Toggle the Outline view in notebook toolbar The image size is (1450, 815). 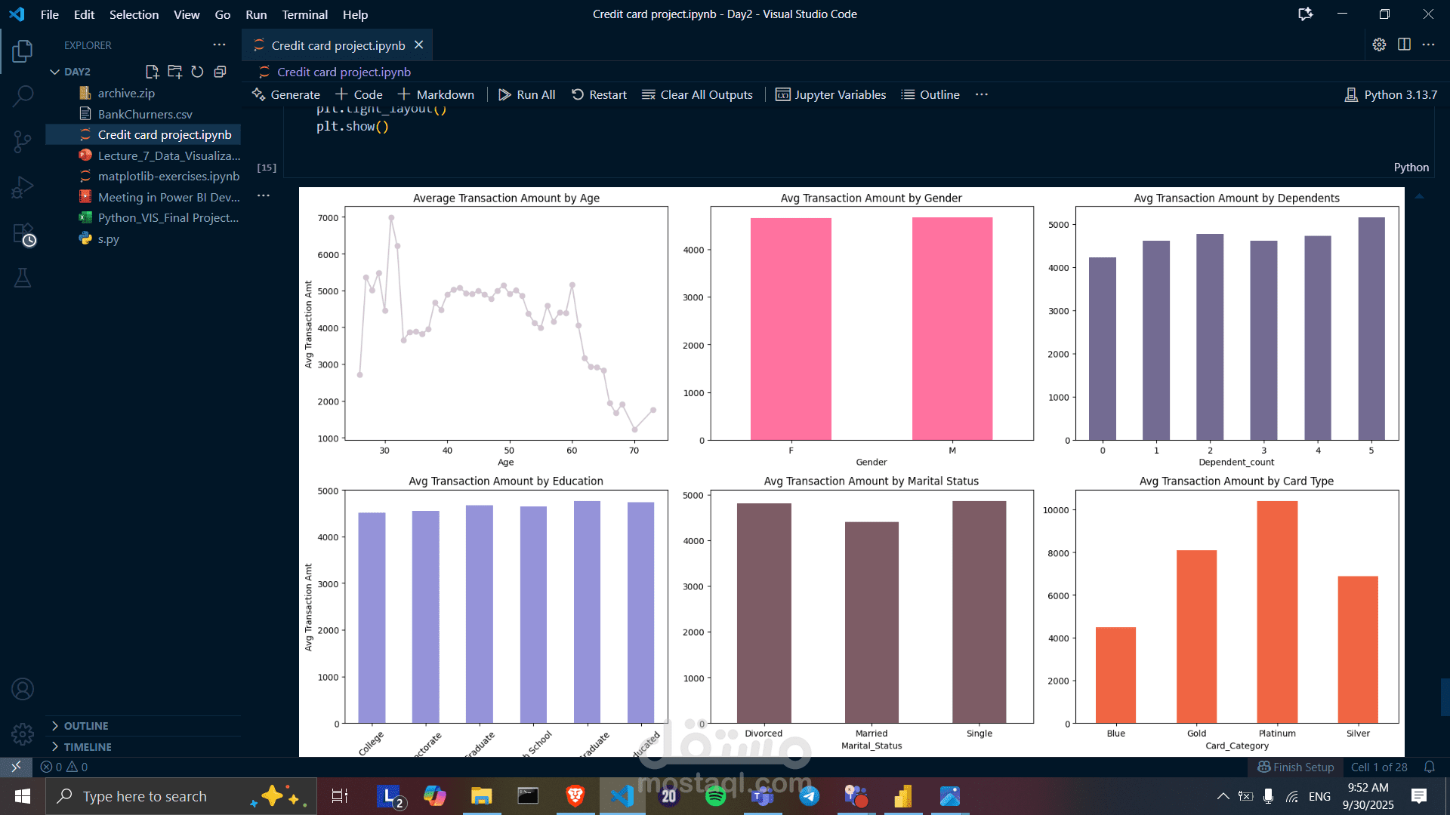[930, 94]
